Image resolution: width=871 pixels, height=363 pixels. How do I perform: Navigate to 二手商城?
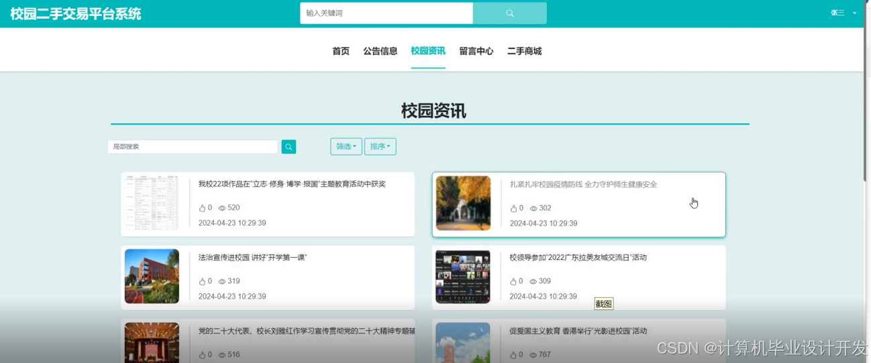(524, 51)
